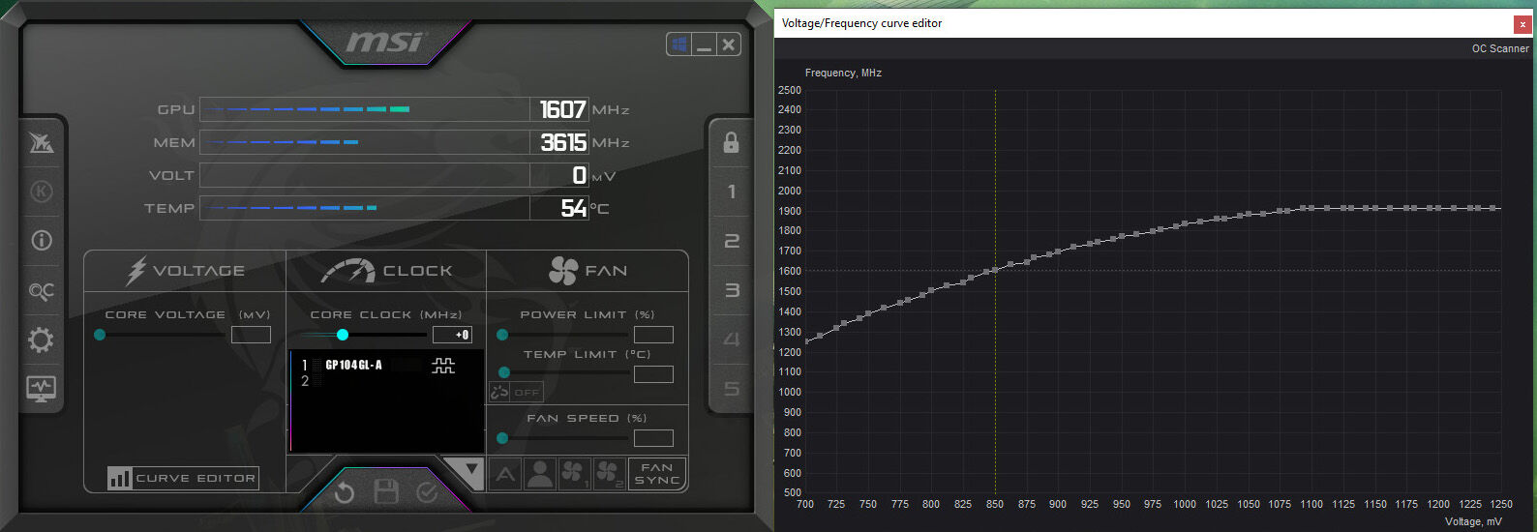Select fan 1 icon

[x=574, y=474]
